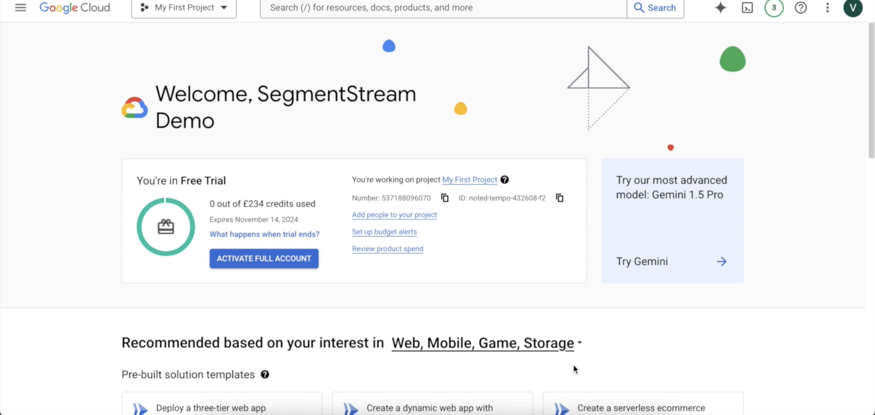Open the V account avatar menu

(x=853, y=8)
